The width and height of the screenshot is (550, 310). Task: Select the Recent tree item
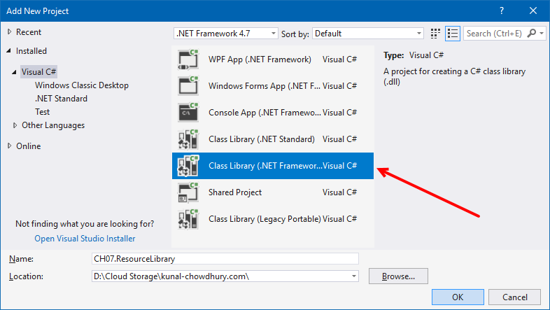29,32
